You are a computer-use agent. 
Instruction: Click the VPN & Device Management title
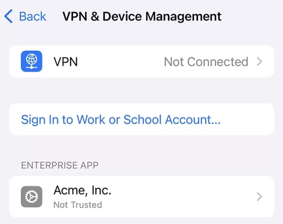pyautogui.click(x=142, y=16)
